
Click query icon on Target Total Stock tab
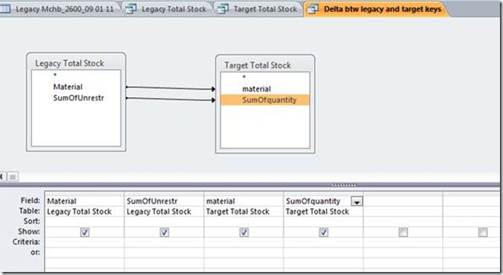(x=223, y=9)
